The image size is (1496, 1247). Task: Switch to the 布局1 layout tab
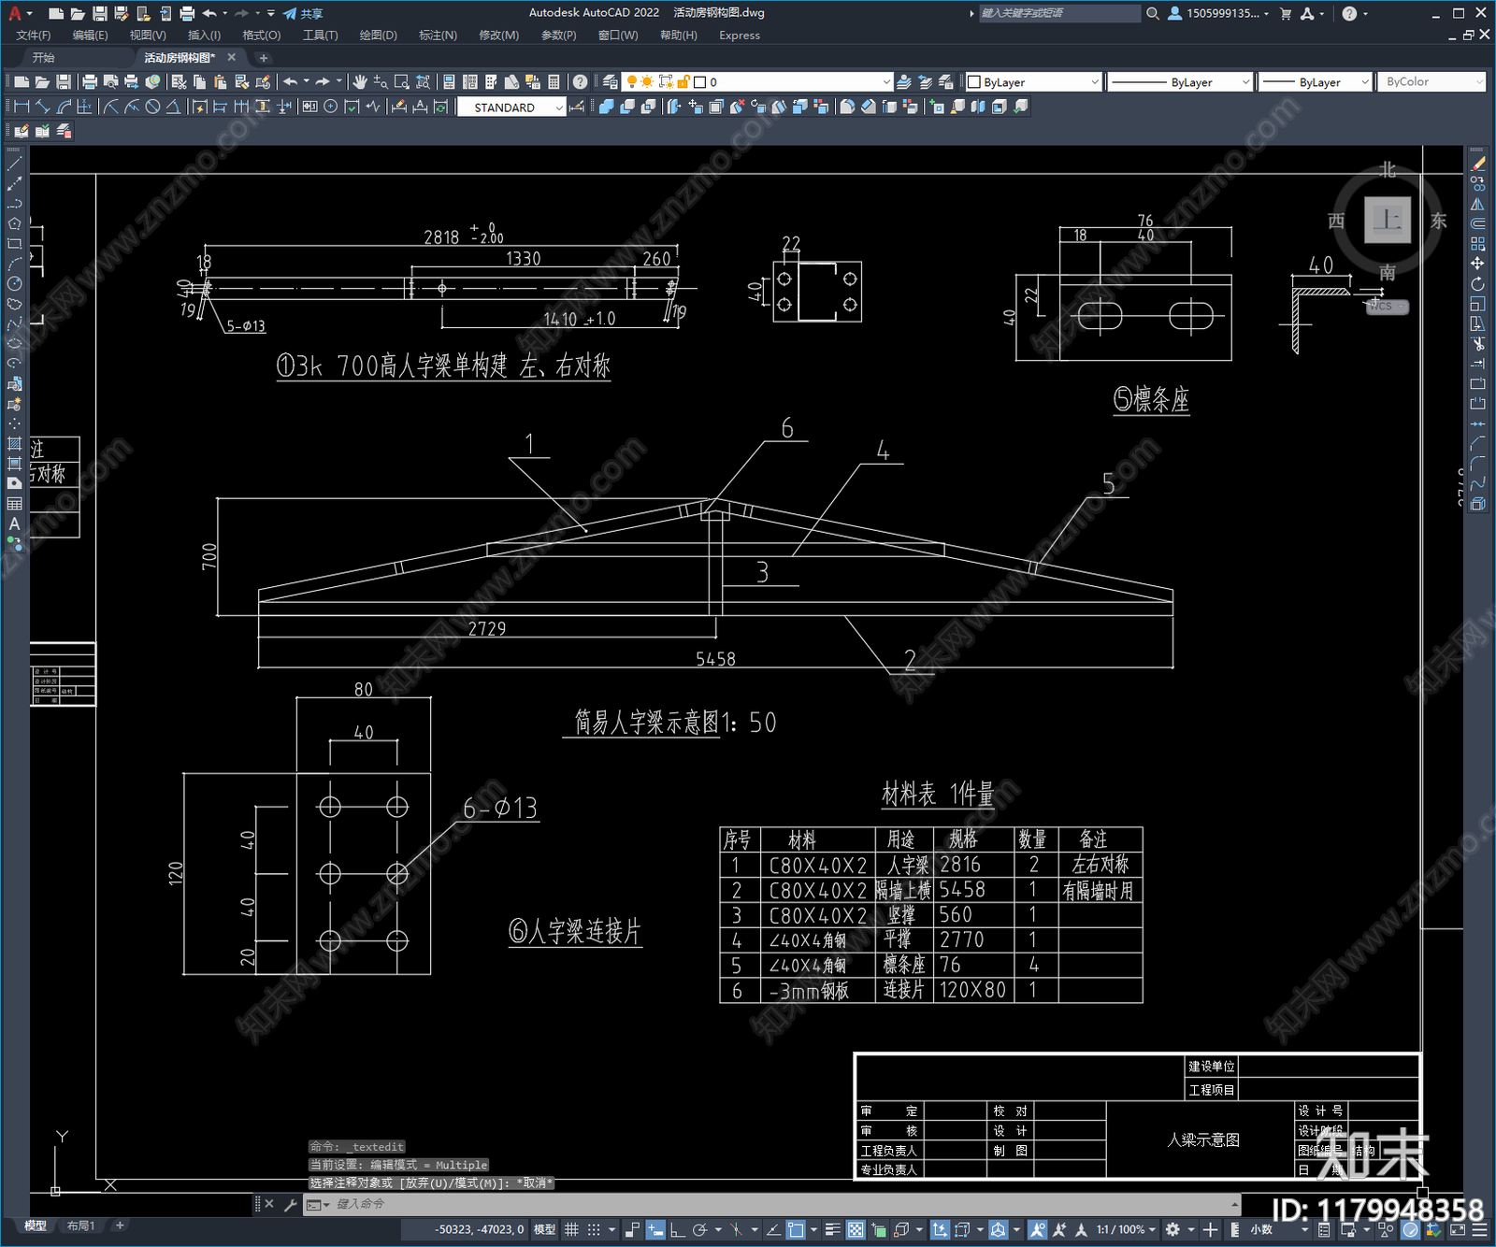(80, 1225)
